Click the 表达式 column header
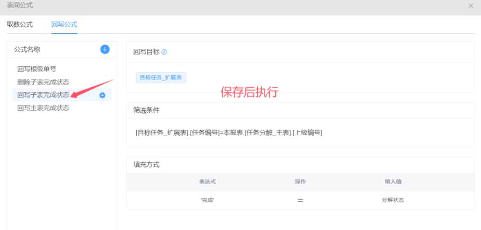481x230 pixels. coord(208,182)
